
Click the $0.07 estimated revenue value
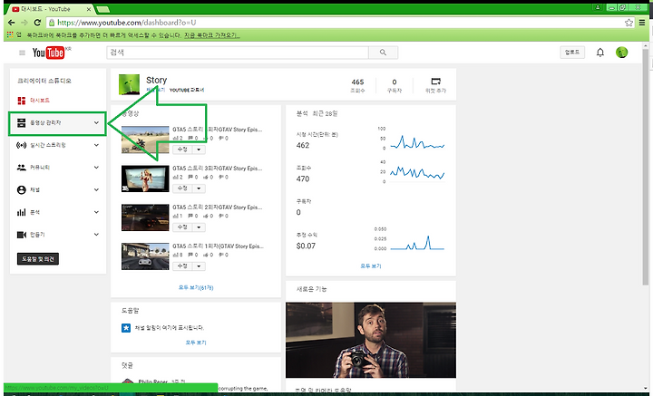click(x=306, y=246)
